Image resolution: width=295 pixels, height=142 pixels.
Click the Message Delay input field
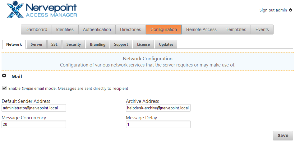click(158, 124)
